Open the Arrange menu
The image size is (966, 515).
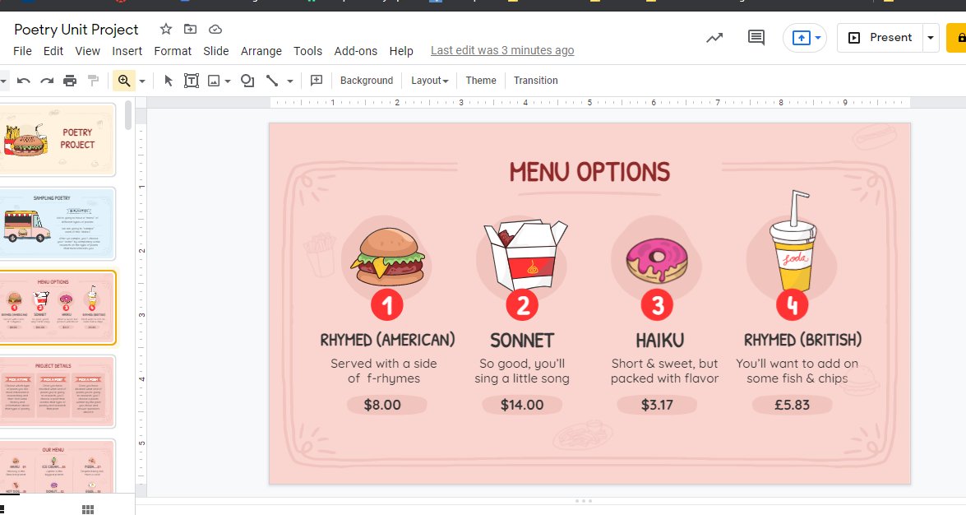coord(261,51)
